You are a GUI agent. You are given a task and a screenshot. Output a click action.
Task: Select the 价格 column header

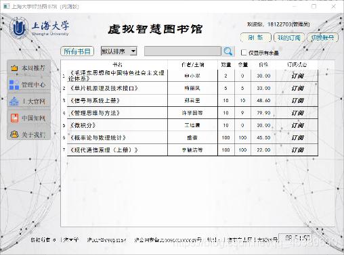click(263, 65)
